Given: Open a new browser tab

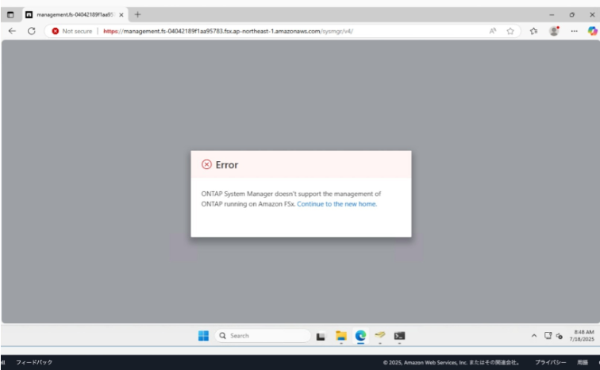Looking at the screenshot, I should pos(137,14).
